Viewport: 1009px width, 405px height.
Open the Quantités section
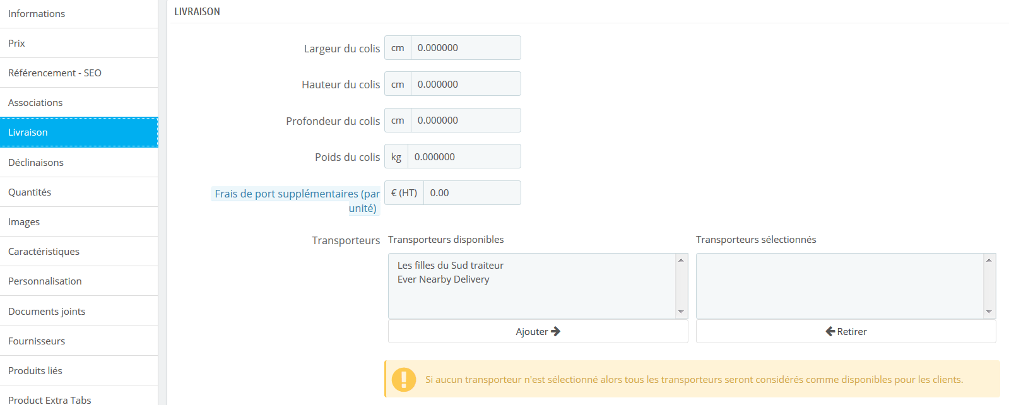(x=30, y=192)
